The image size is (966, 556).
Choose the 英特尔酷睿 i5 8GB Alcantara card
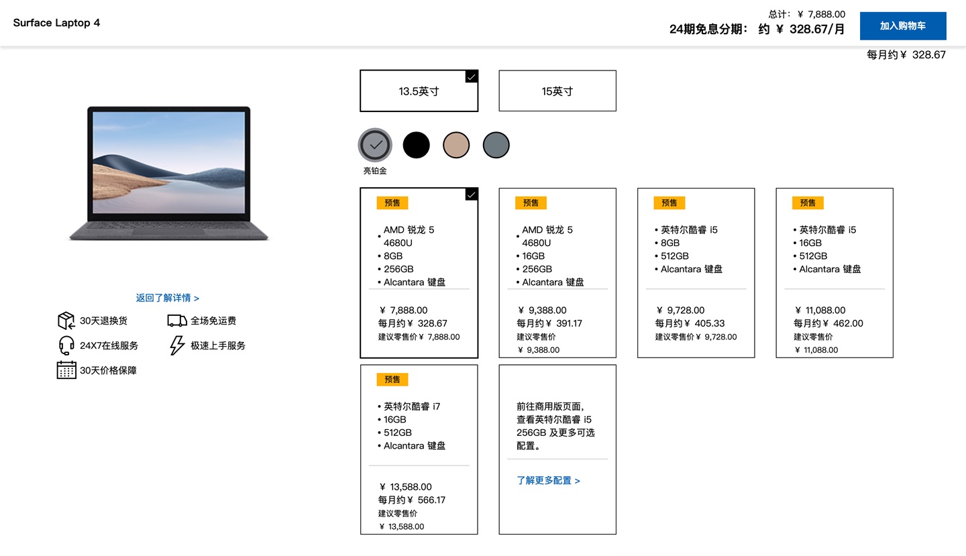pos(696,272)
